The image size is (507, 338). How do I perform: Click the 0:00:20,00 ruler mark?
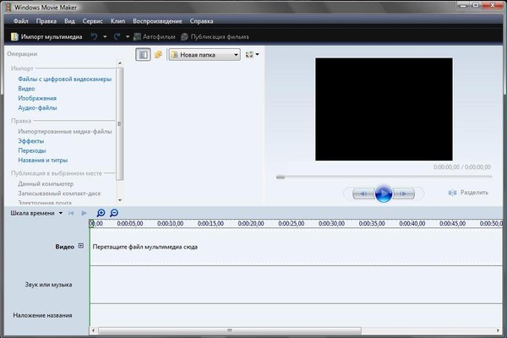pos(251,223)
